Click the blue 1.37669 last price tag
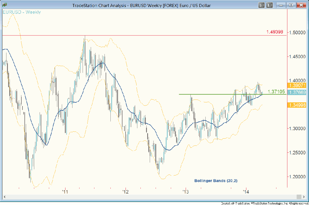 pyautogui.click(x=298, y=92)
